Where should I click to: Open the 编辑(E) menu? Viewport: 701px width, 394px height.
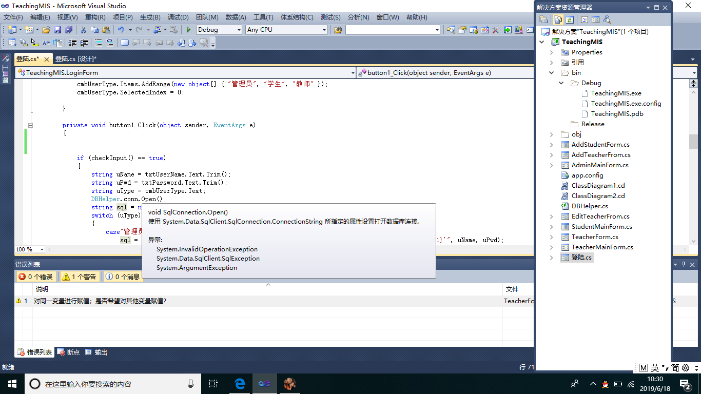(40, 17)
